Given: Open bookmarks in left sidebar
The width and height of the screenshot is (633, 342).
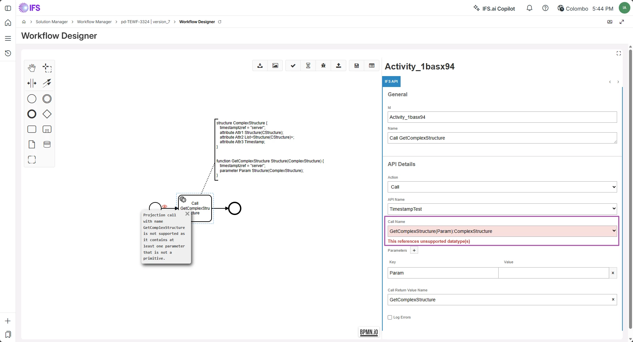Looking at the screenshot, I should click(8, 334).
